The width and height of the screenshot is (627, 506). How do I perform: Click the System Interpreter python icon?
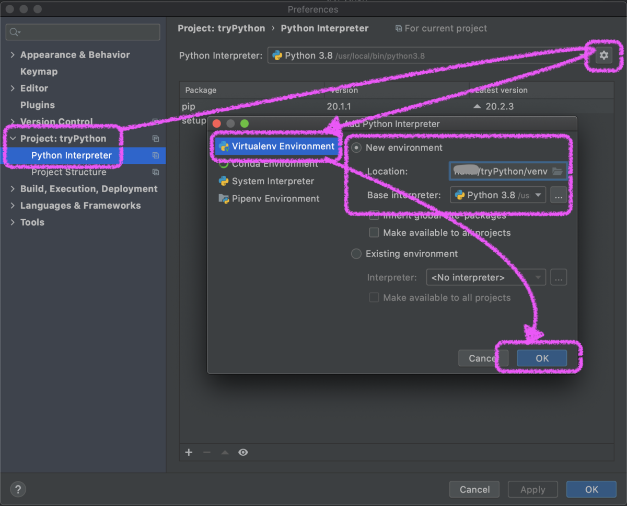pyautogui.click(x=224, y=181)
